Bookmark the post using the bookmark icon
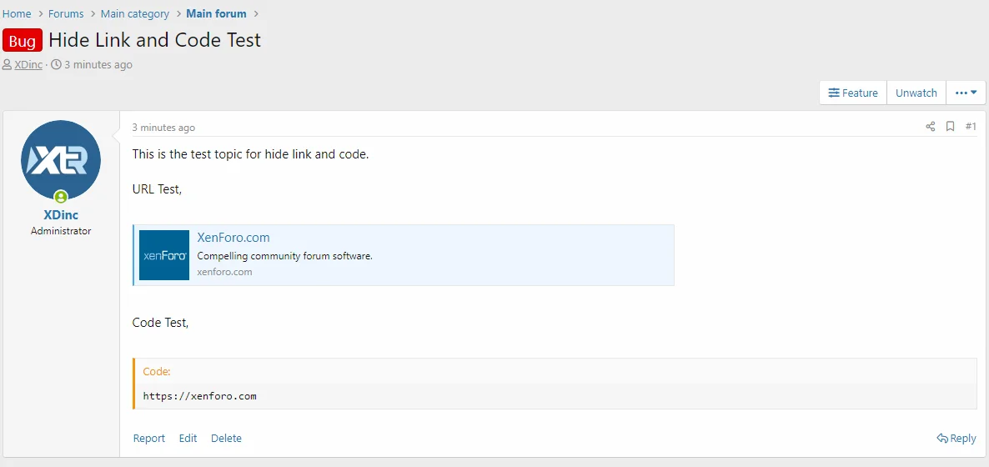 click(950, 127)
